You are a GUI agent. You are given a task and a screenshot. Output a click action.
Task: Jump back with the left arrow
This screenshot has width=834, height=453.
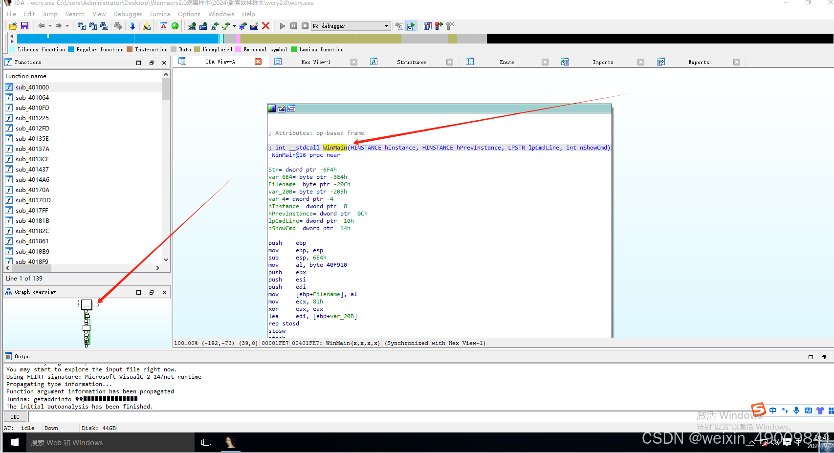(x=42, y=26)
